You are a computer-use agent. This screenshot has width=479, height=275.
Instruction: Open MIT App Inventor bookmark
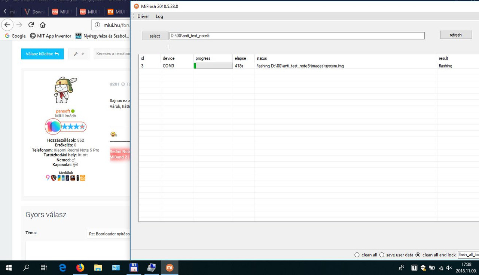[51, 36]
